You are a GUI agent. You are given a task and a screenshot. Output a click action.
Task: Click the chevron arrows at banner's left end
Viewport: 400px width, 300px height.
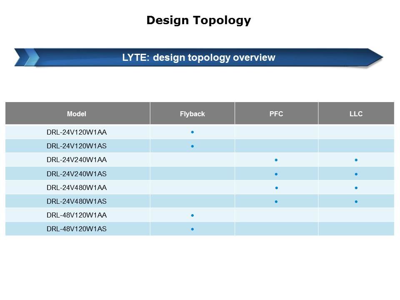tap(26, 57)
